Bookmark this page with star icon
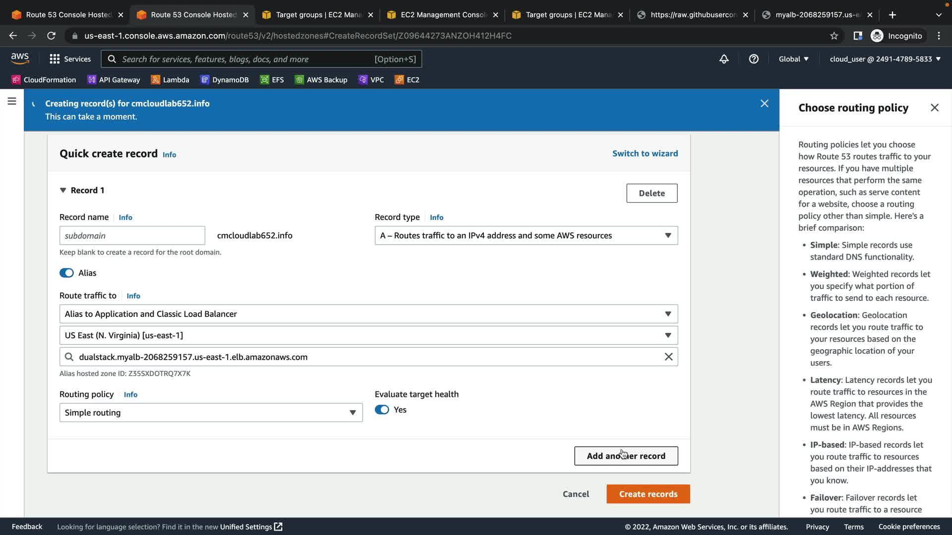The height and width of the screenshot is (535, 952). [834, 36]
